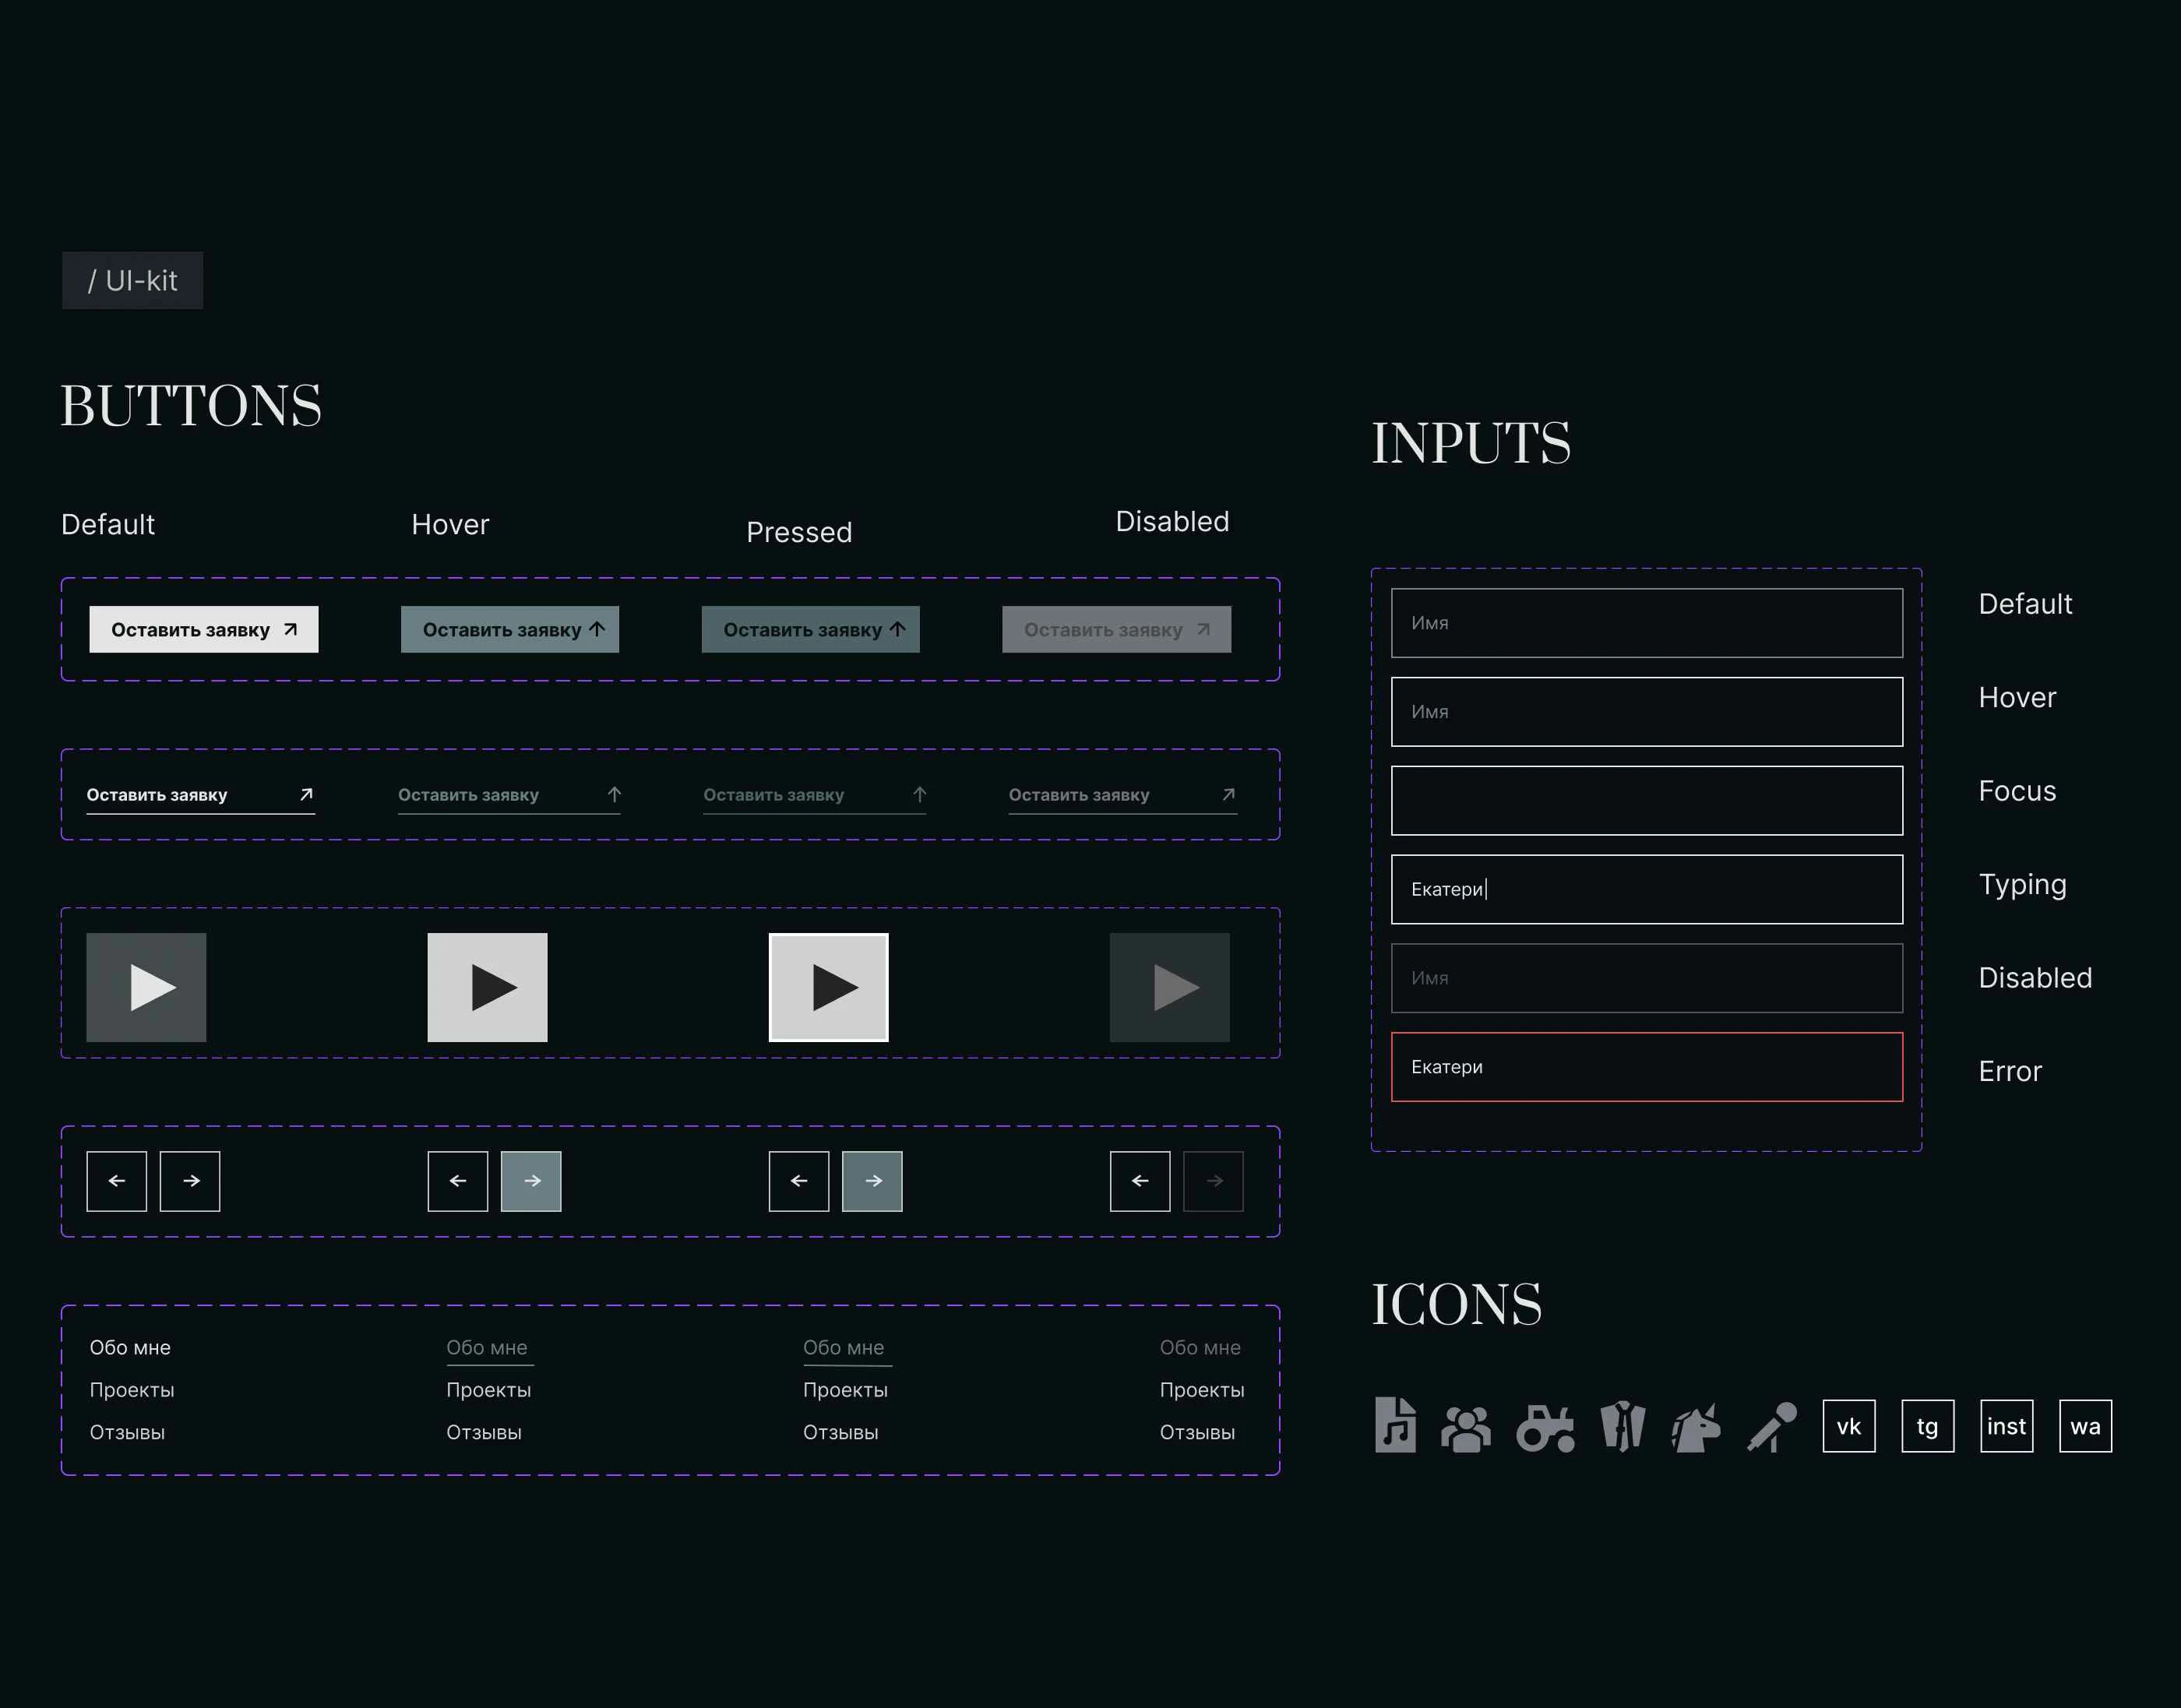The image size is (2181, 1708).
Task: Click the empty Focus state input field
Action: (1646, 800)
